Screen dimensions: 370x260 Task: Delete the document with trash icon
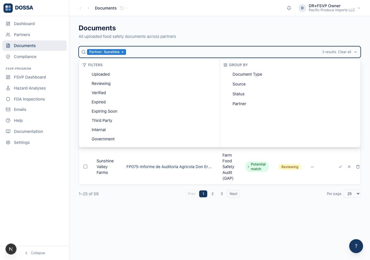[x=358, y=167]
